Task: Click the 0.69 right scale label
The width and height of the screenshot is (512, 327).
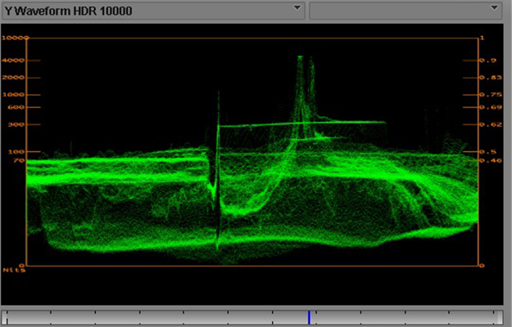Action: pyautogui.click(x=491, y=107)
